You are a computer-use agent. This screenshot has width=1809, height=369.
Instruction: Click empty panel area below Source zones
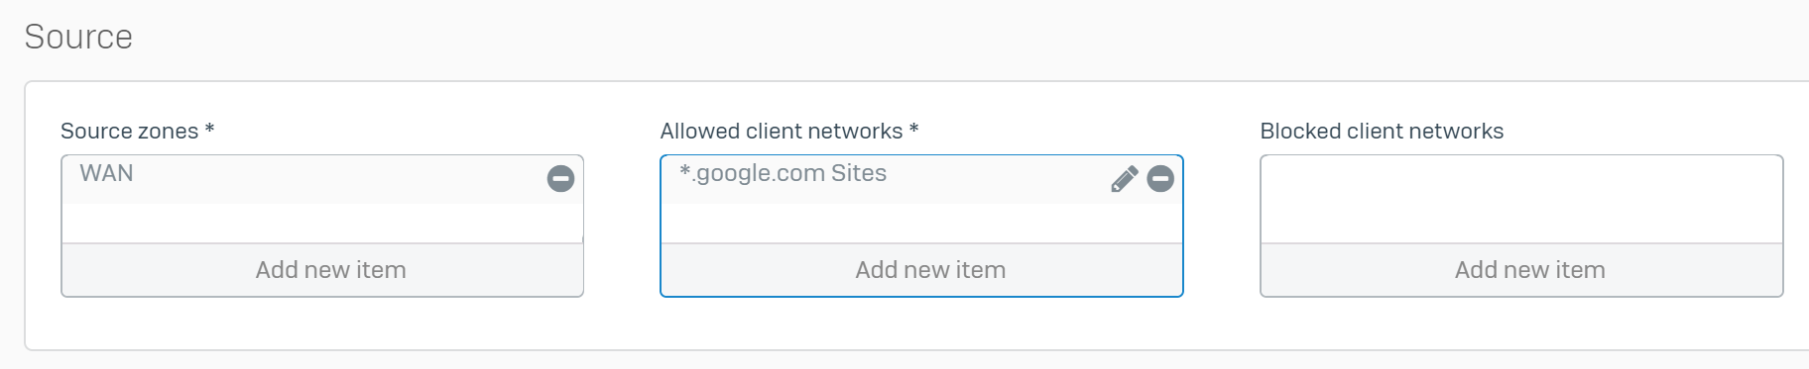(x=322, y=323)
